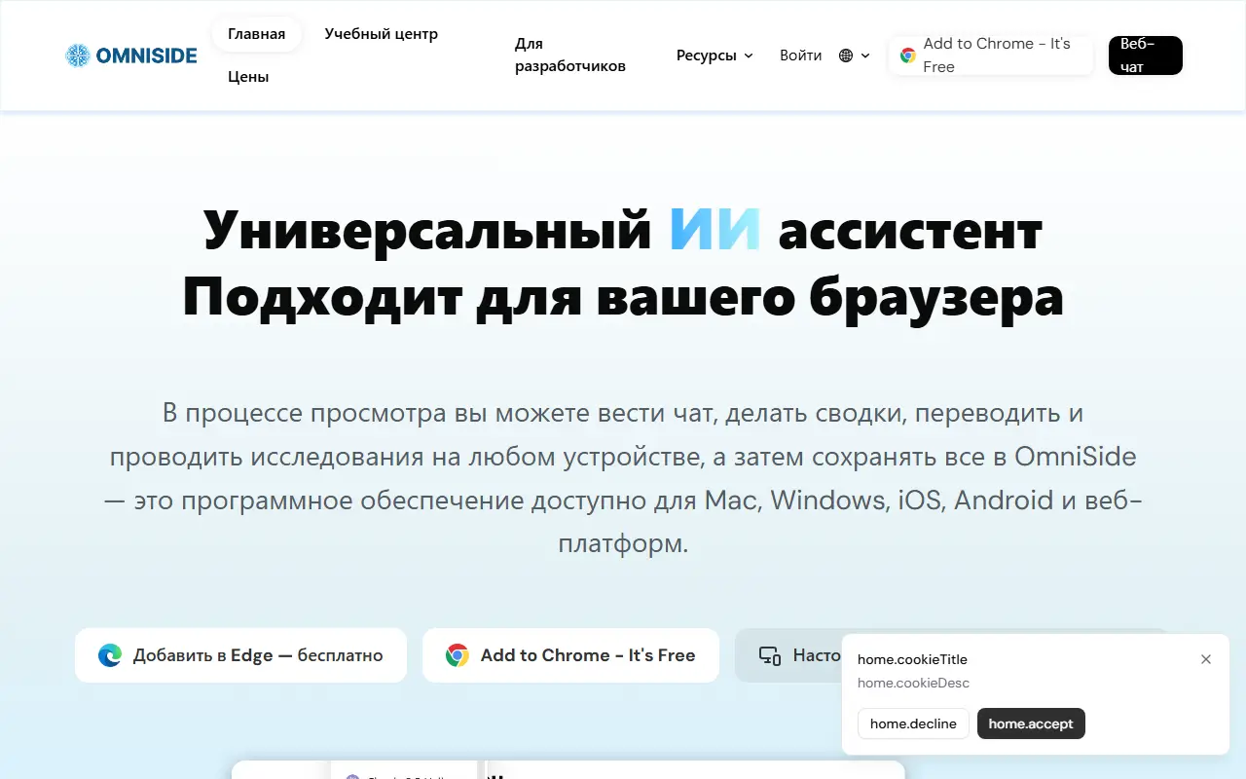This screenshot has width=1246, height=779.
Task: Open Для разработчиков section
Action: click(x=570, y=56)
